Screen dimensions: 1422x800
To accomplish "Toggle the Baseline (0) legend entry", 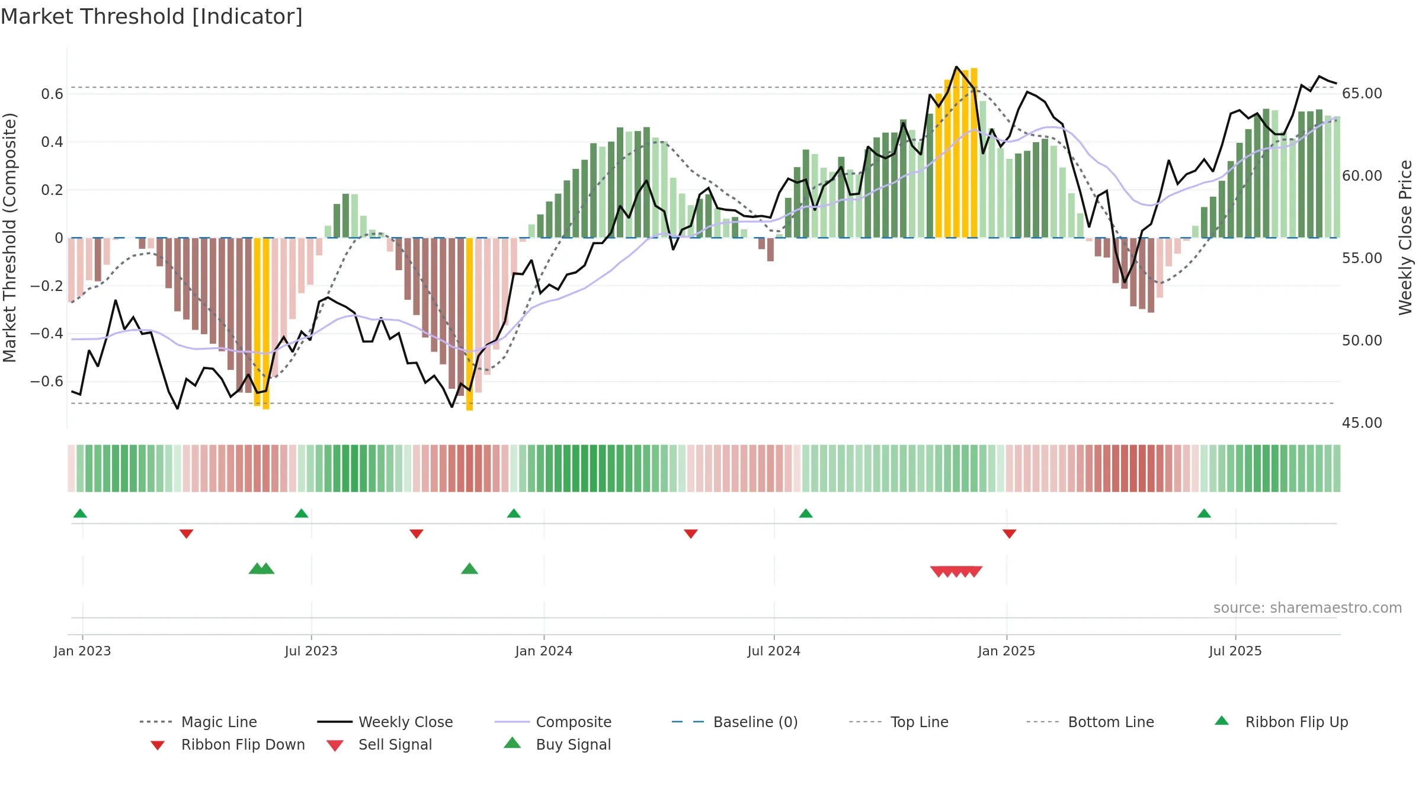I will click(735, 722).
